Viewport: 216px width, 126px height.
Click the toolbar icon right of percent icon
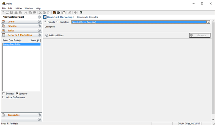point(44,13)
